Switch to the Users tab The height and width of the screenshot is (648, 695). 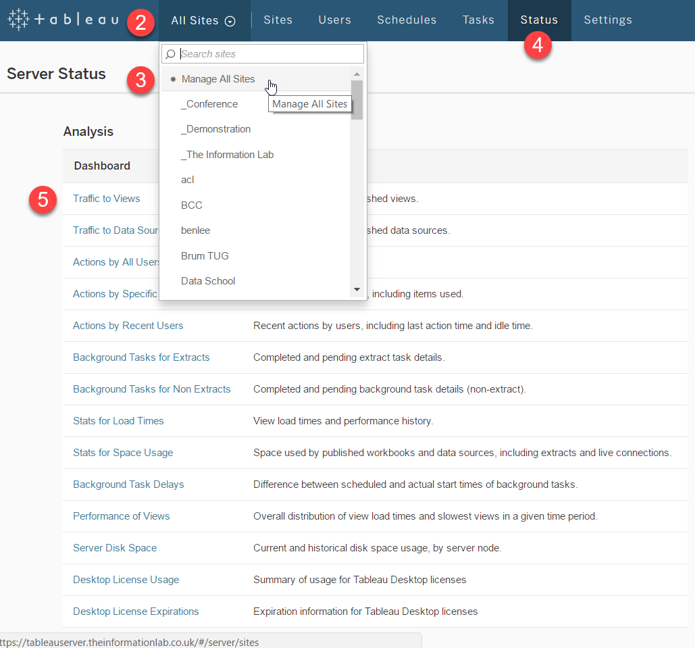334,20
